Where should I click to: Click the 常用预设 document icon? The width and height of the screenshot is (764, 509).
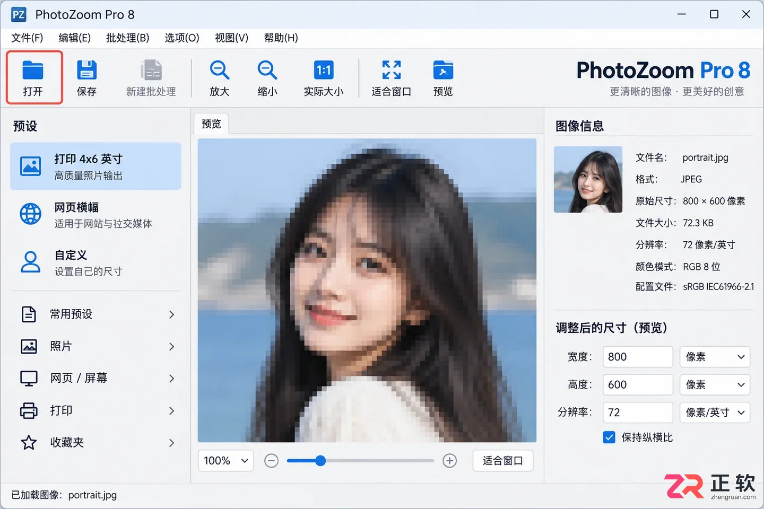tap(29, 314)
